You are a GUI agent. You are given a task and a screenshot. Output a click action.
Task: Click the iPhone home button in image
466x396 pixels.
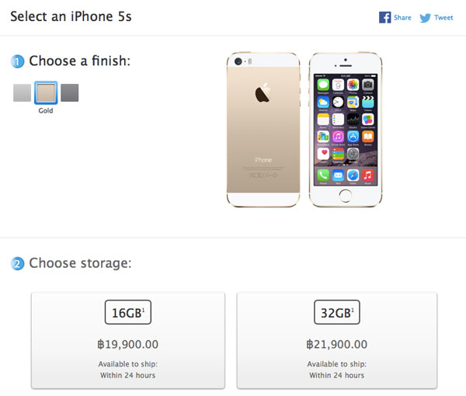point(346,196)
